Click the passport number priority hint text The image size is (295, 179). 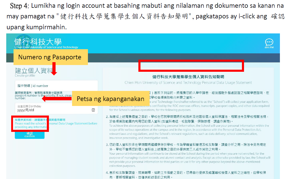click(x=43, y=95)
